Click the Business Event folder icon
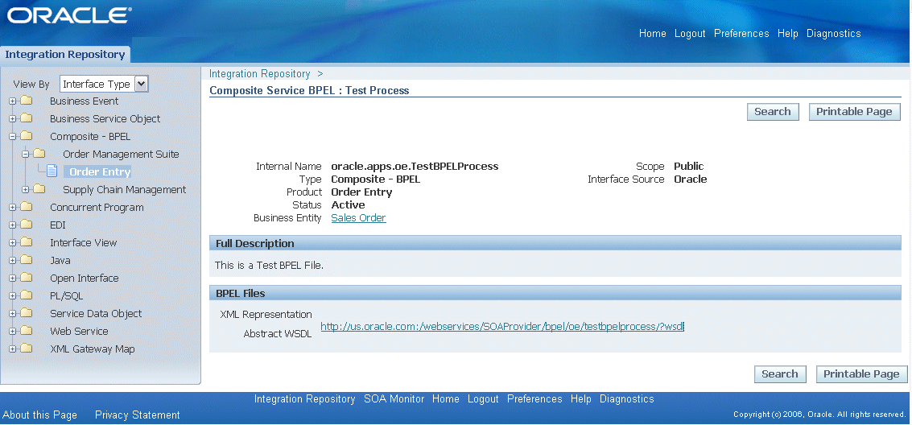Screen dimensions: 912x425 (x=27, y=101)
